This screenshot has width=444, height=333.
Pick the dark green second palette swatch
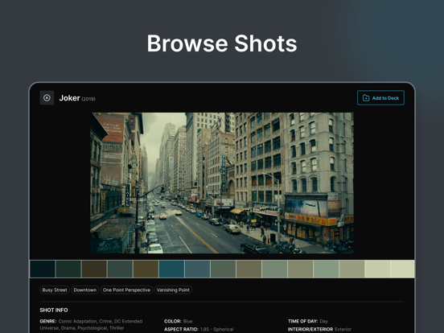pos(68,269)
